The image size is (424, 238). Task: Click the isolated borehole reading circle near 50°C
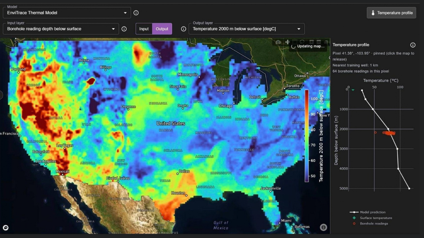tap(375, 133)
